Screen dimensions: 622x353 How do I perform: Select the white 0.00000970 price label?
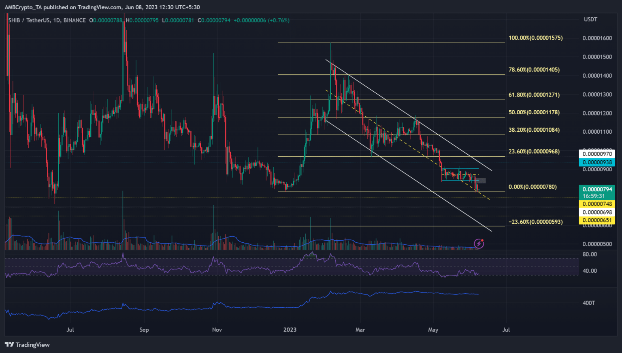tap(597, 154)
